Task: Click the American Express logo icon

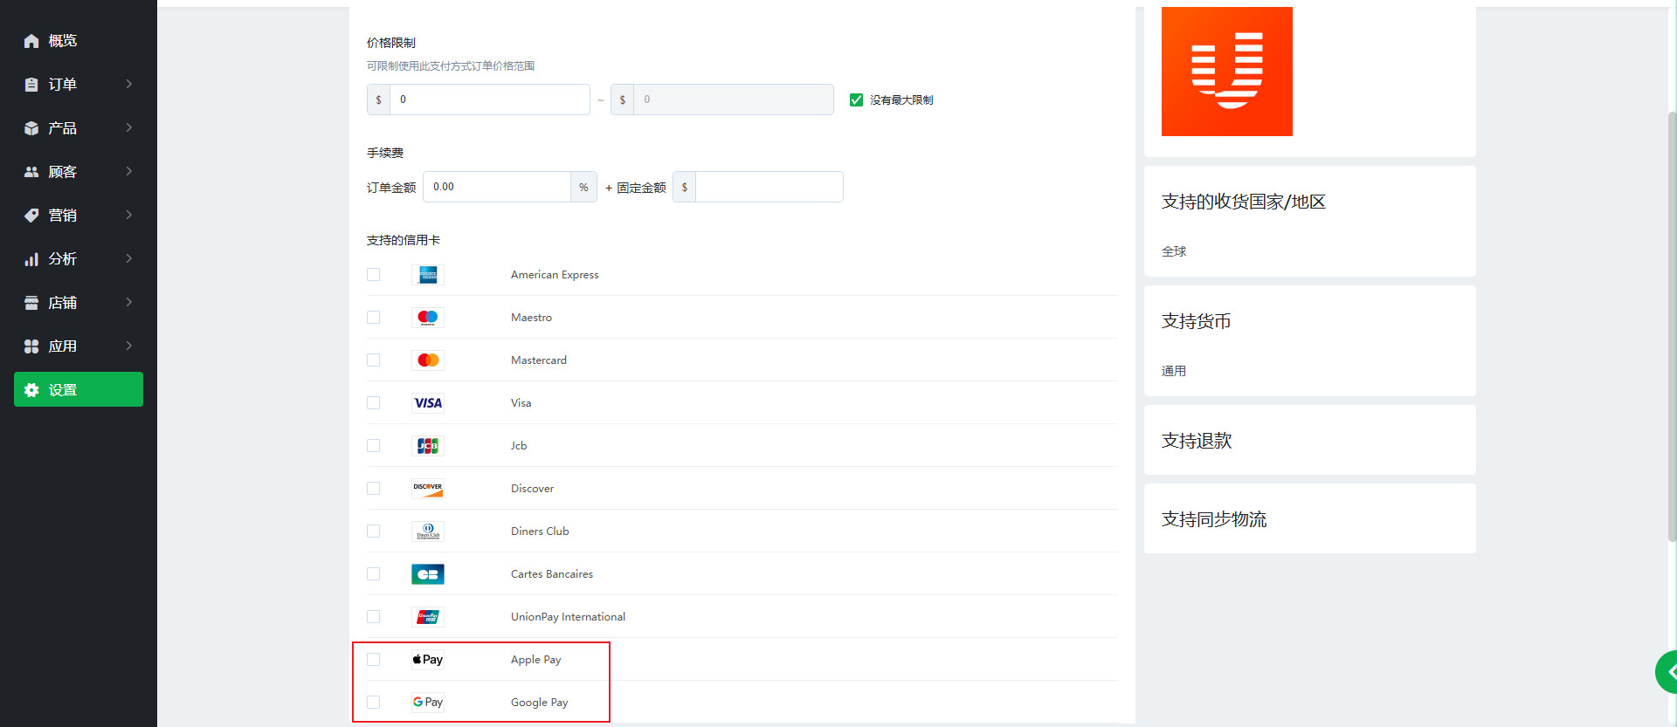Action: tap(428, 275)
